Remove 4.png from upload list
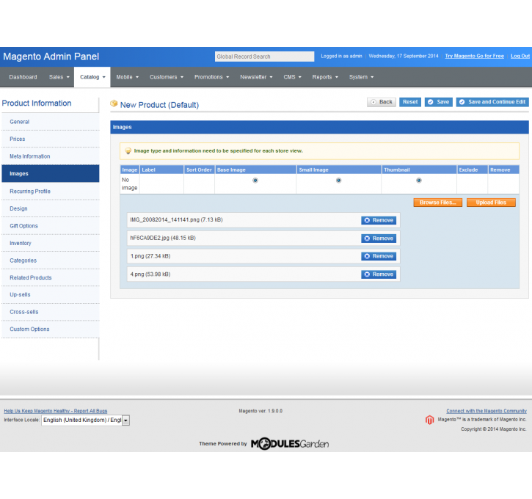This screenshot has height=499, width=532. [x=379, y=274]
